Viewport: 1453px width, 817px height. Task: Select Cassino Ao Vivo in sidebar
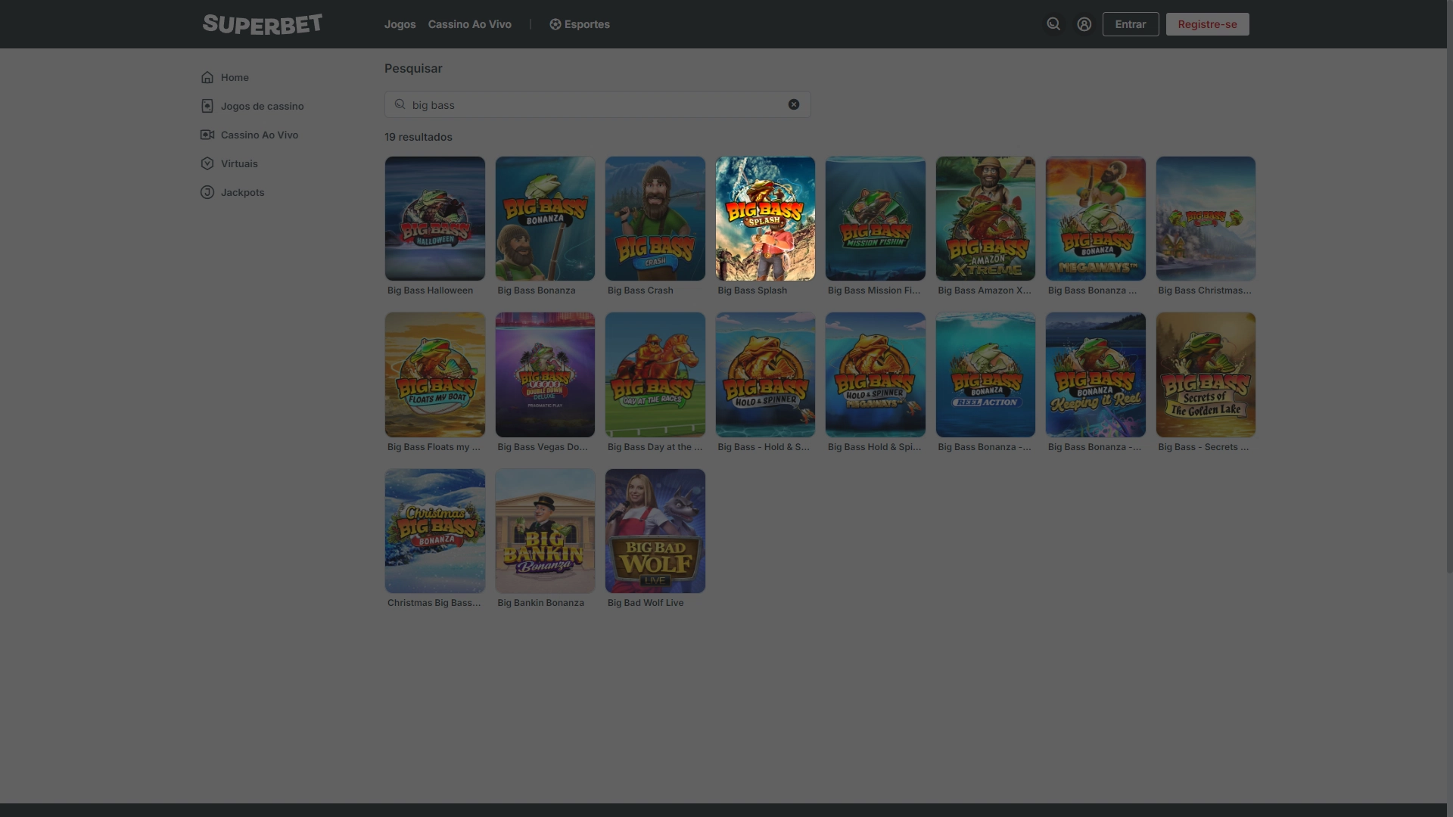[259, 135]
